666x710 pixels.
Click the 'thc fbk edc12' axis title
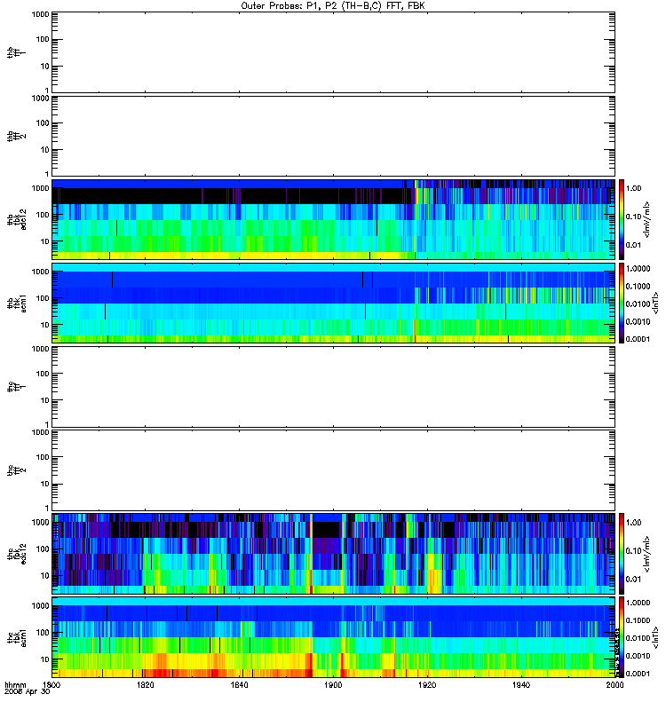coord(17,554)
